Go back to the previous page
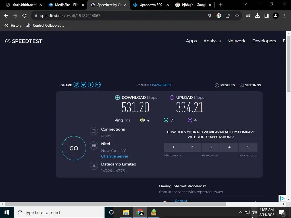291x218 pixels. pyautogui.click(x=6, y=16)
